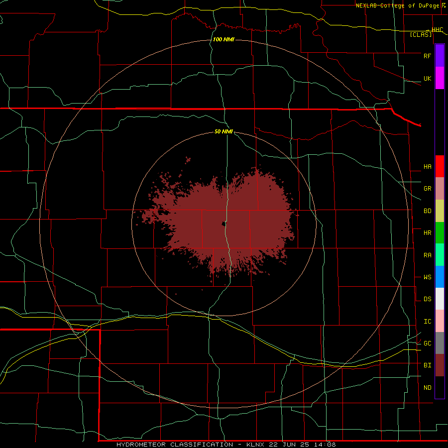Select the GR pink legend swatch
Screen dimensions: 448x448
pyautogui.click(x=440, y=189)
